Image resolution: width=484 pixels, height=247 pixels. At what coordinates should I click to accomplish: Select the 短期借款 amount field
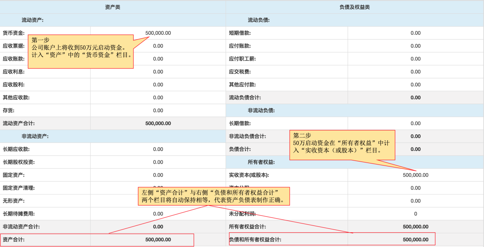click(x=415, y=33)
